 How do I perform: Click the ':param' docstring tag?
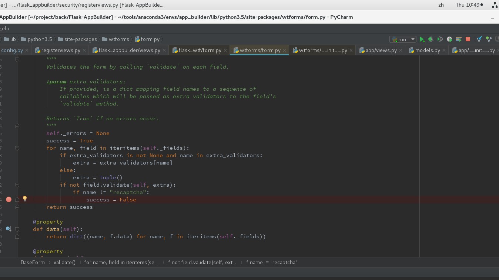tap(56, 82)
